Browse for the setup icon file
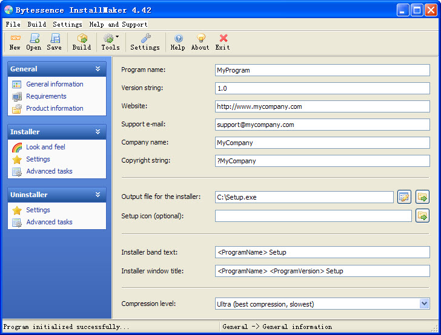Screen dimensions: 441x335 click(x=422, y=215)
